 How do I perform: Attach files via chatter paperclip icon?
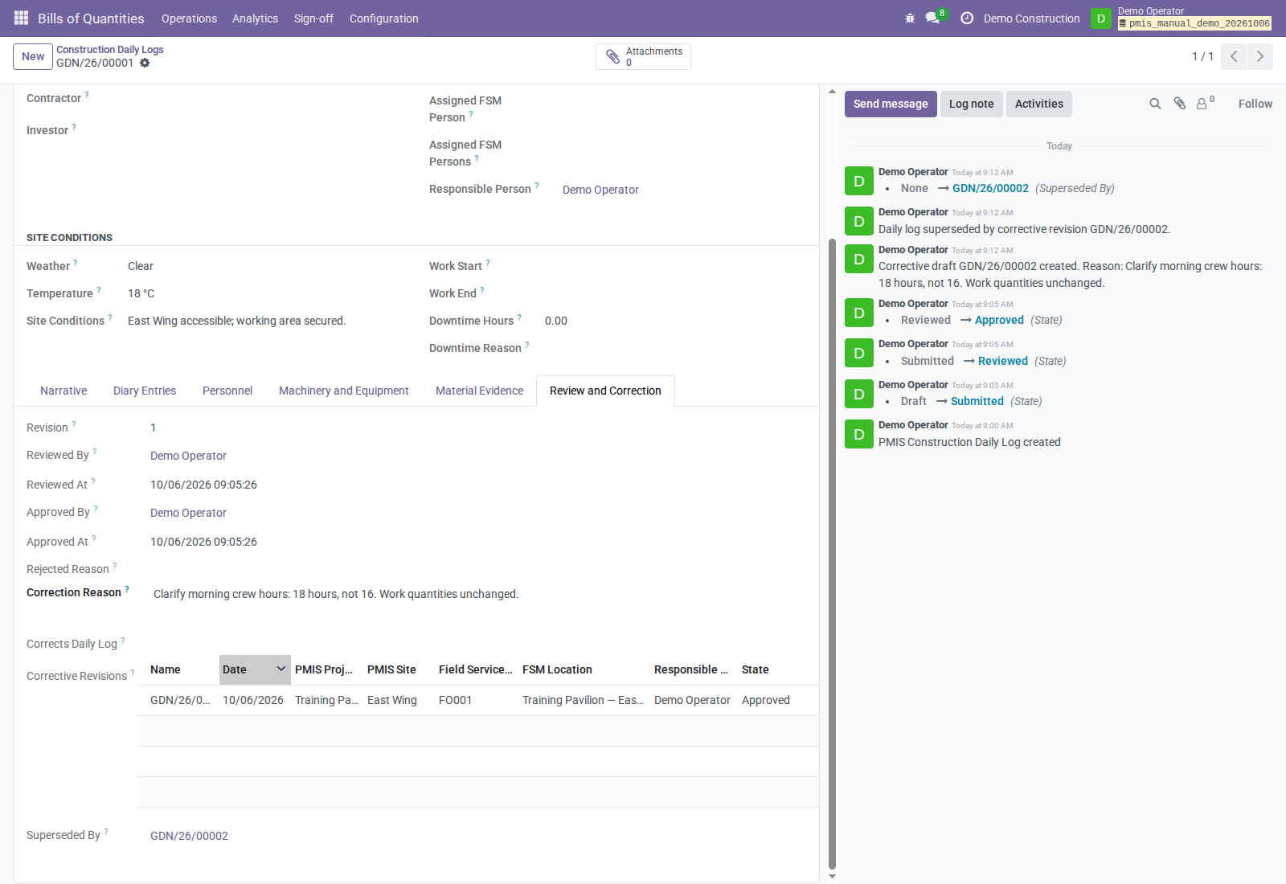[1179, 104]
